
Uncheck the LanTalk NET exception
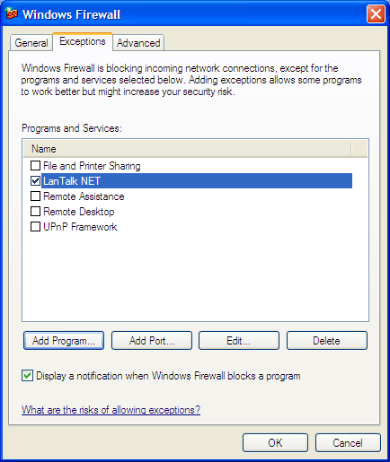35,180
